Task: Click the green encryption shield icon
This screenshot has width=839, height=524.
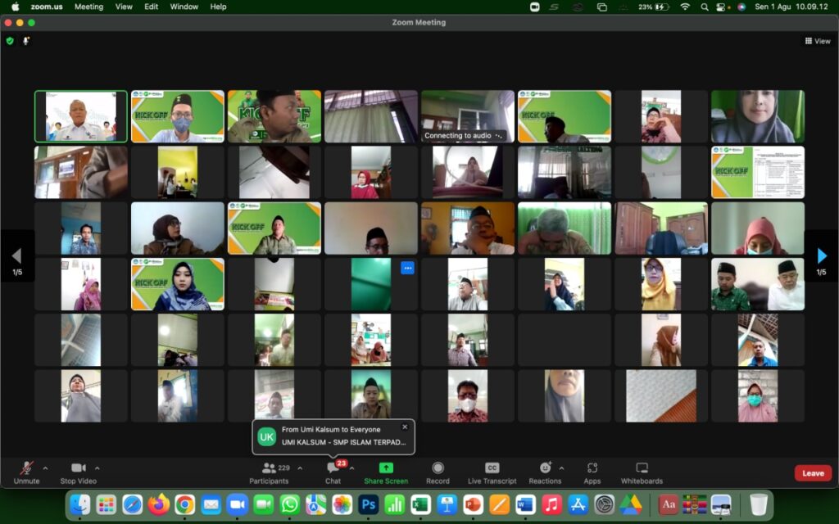Action: (x=10, y=40)
